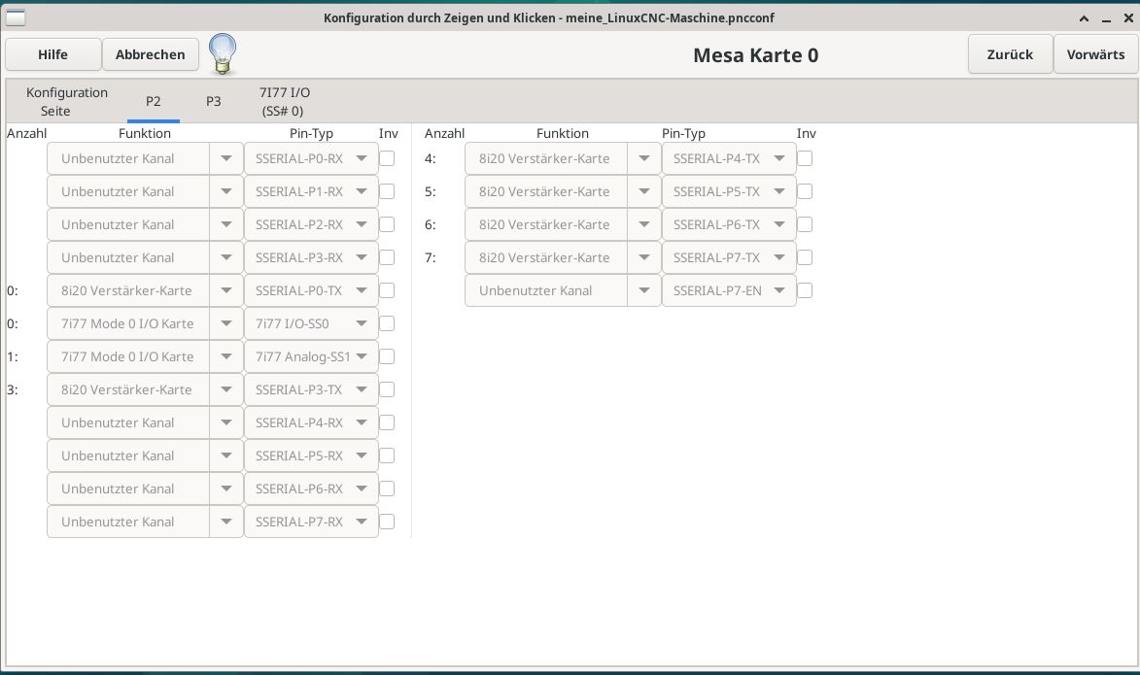Toggle Inv checkbox for SSERIAL-P1-RX

tap(387, 192)
